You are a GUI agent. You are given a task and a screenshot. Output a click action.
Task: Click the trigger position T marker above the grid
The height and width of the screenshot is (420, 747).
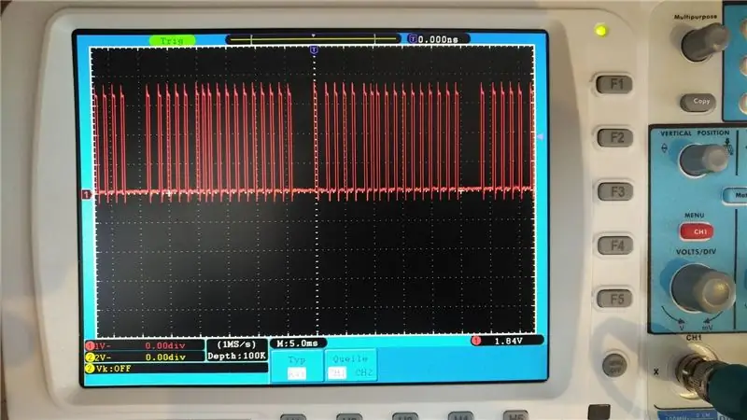[x=314, y=49]
